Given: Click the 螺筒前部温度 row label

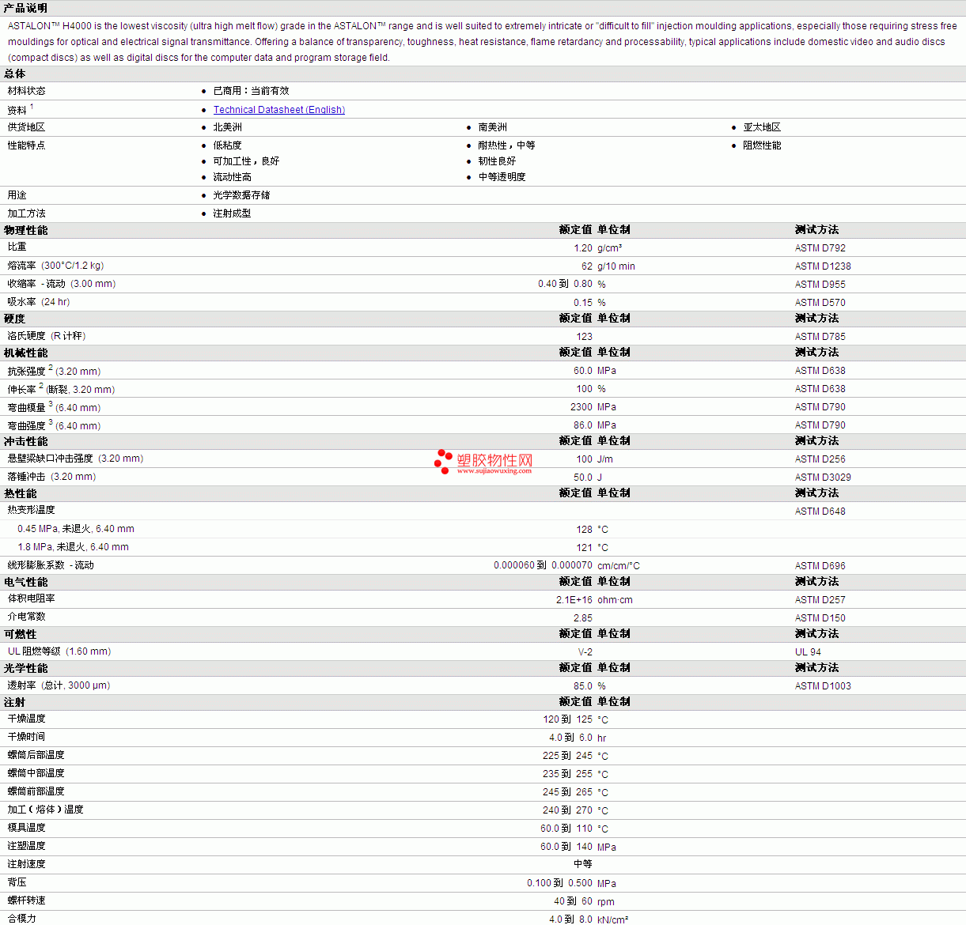Looking at the screenshot, I should (36, 791).
